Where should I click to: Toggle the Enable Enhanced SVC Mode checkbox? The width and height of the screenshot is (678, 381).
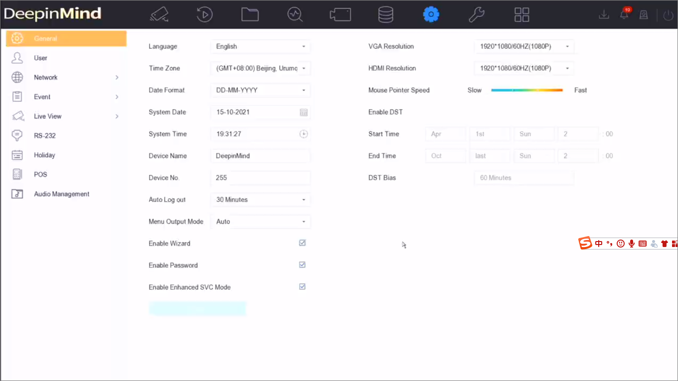[x=302, y=287]
